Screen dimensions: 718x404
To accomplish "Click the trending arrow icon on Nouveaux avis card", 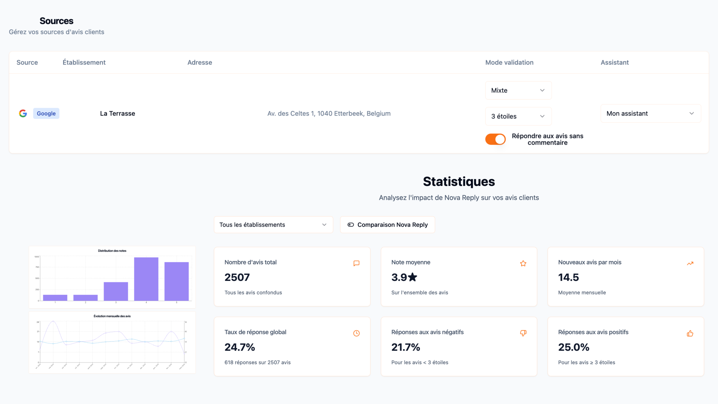I will 690,263.
